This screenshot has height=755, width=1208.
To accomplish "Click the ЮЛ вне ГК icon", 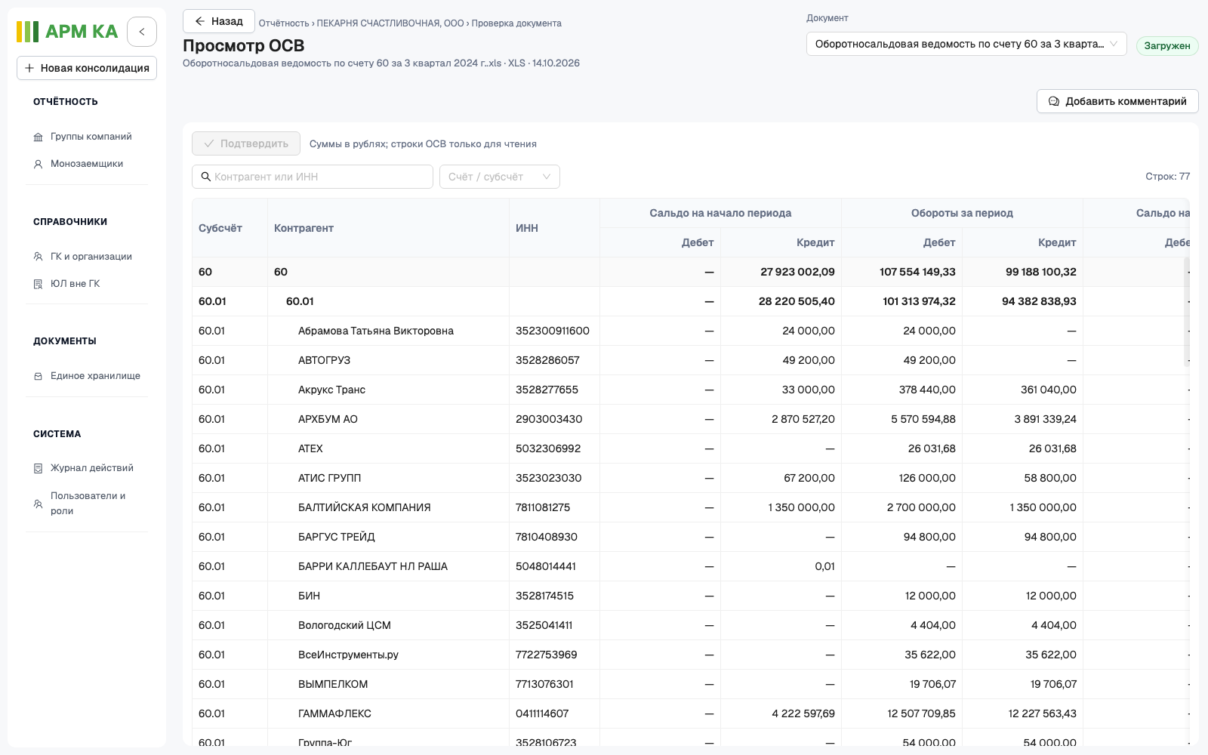I will (x=38, y=284).
